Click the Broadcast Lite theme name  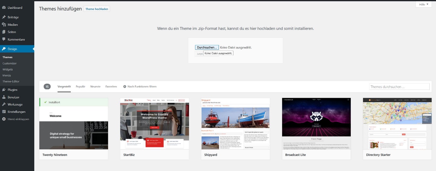(x=296, y=155)
